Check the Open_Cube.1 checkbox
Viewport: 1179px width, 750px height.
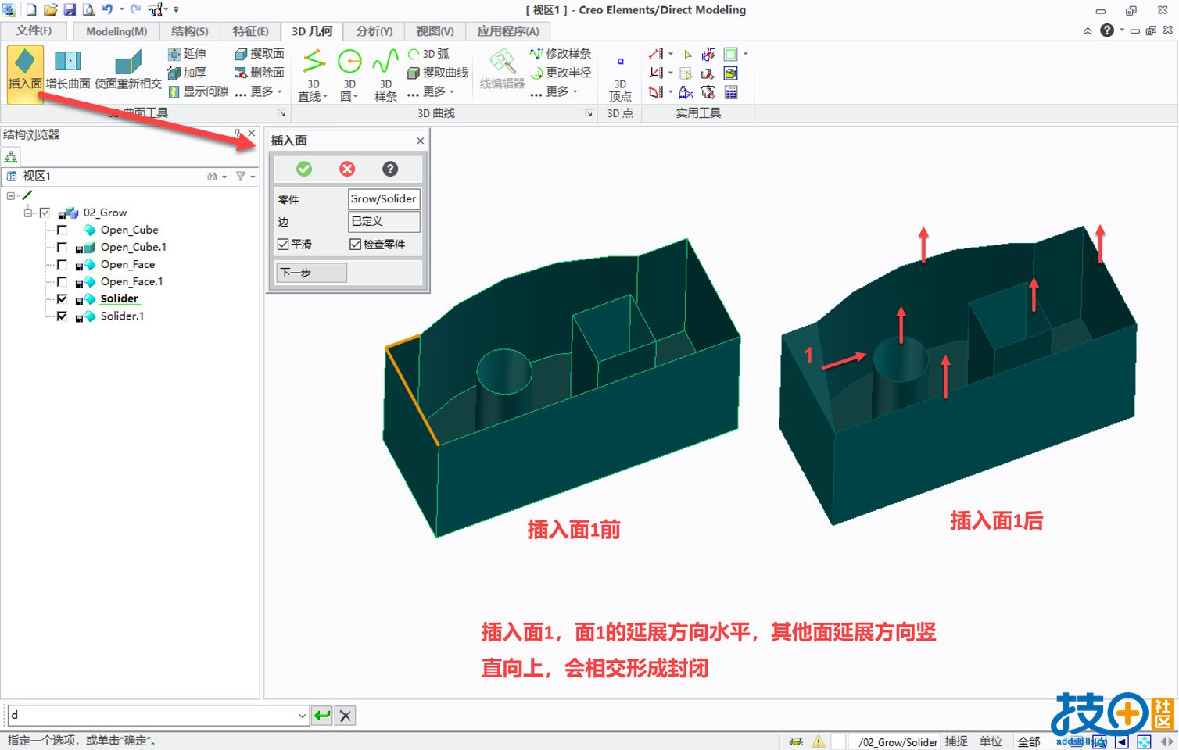click(x=62, y=247)
